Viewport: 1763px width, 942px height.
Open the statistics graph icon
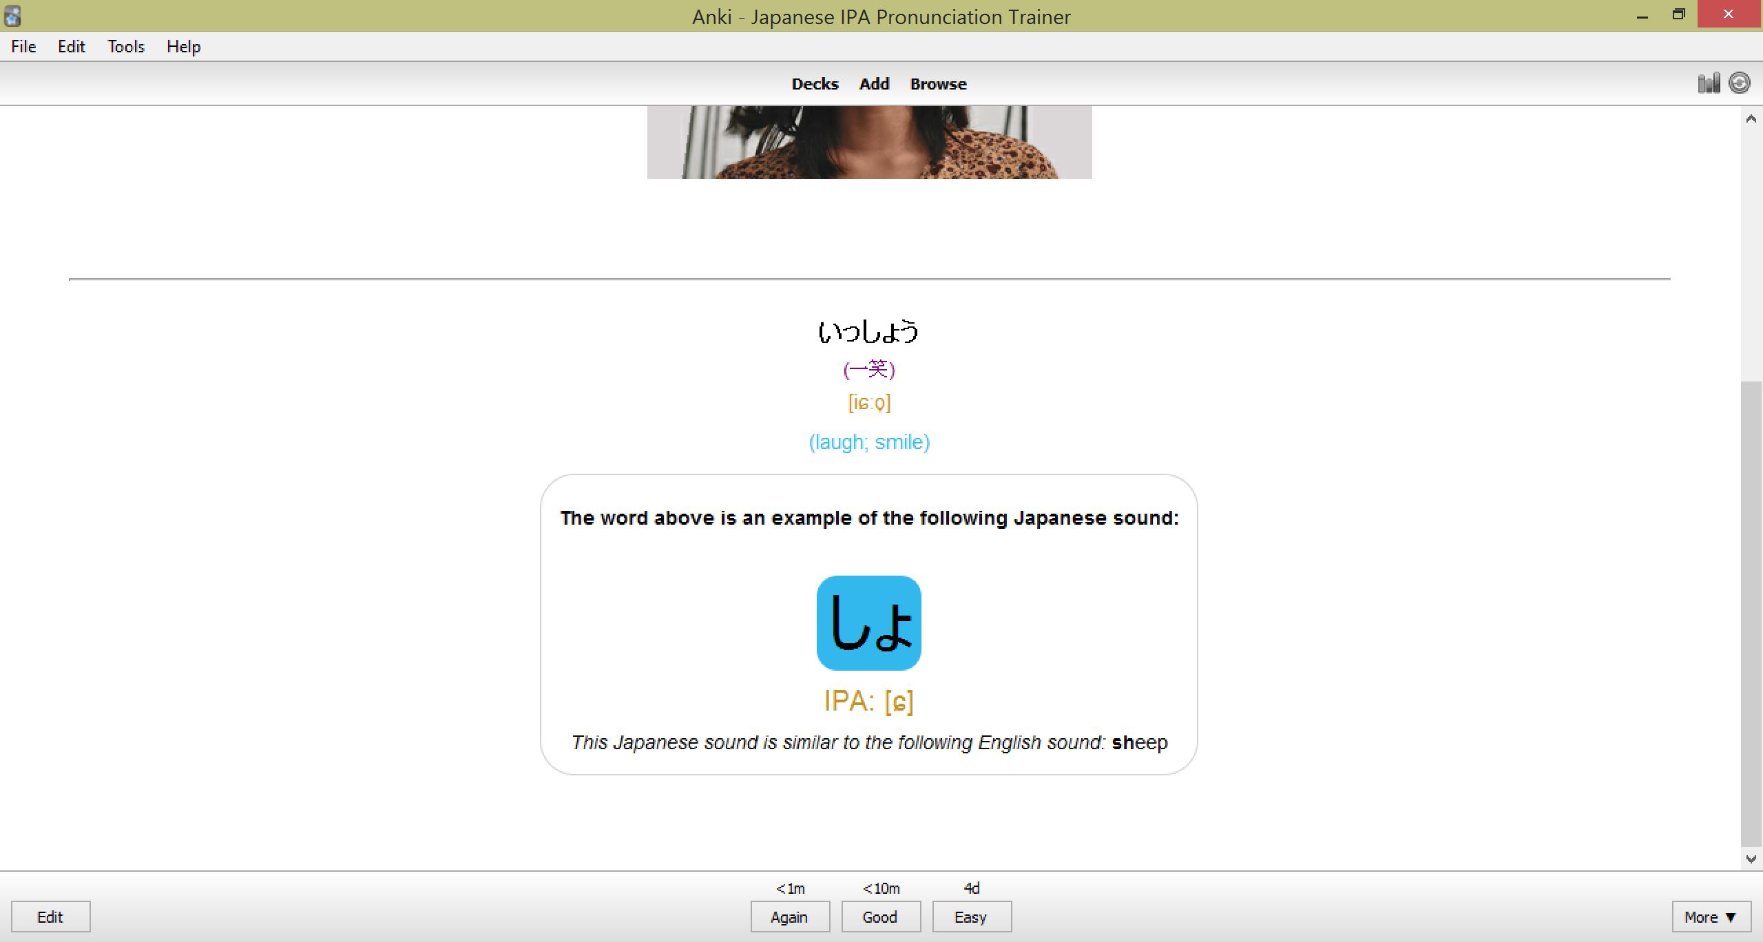tap(1709, 83)
